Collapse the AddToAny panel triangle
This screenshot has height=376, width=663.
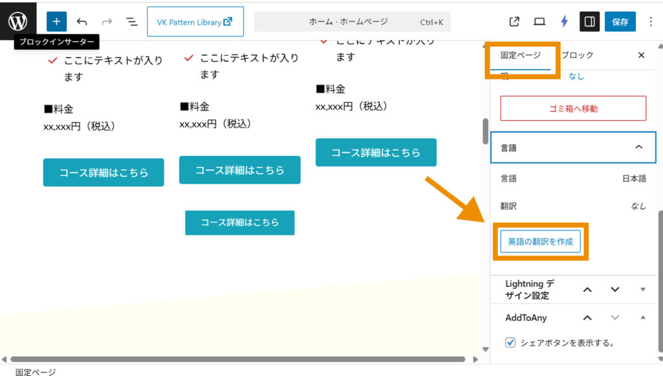[x=642, y=317]
